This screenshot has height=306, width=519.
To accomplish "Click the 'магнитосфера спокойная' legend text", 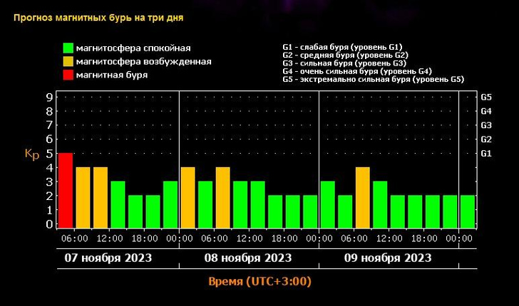I will pos(136,48).
